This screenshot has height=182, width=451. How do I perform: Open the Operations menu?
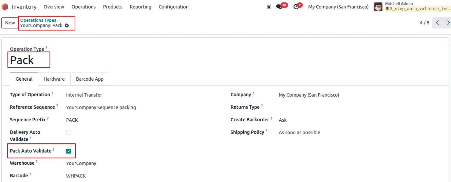[83, 7]
